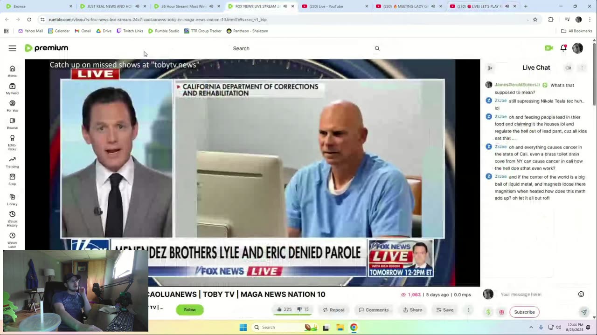Switch to MEETING LADY YouTube tab
This screenshot has height=335, width=597.
tap(408, 7)
